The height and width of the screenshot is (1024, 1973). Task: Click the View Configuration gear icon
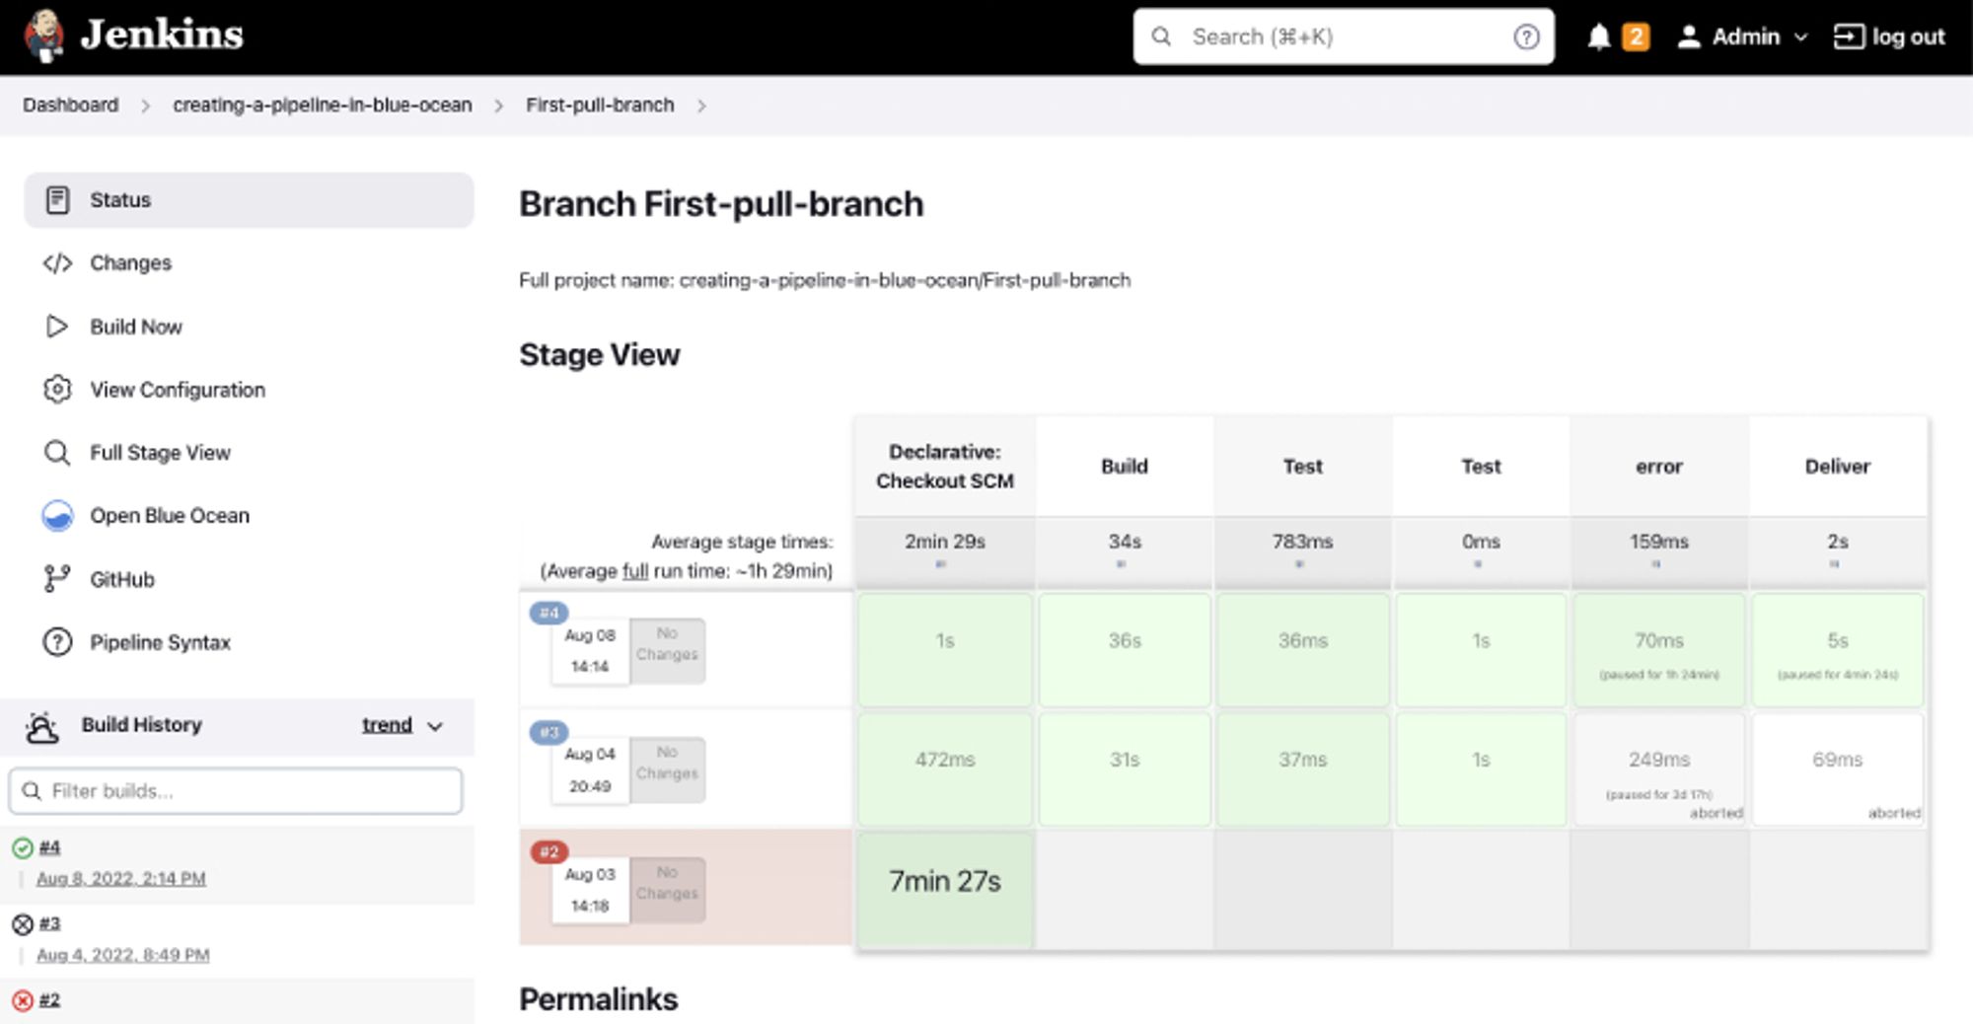tap(57, 390)
